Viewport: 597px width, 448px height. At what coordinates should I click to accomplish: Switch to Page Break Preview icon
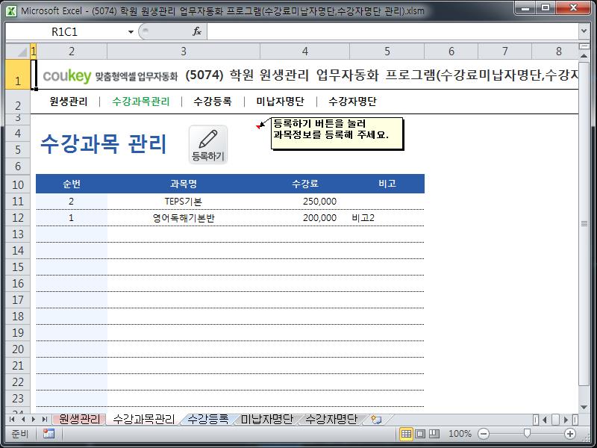pyautogui.click(x=434, y=434)
